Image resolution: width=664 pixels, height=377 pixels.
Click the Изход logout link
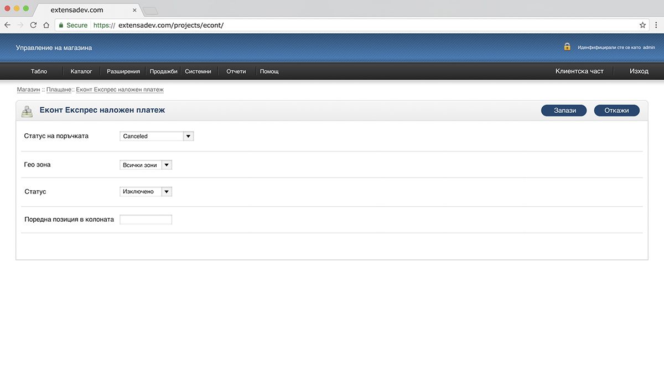click(x=639, y=71)
